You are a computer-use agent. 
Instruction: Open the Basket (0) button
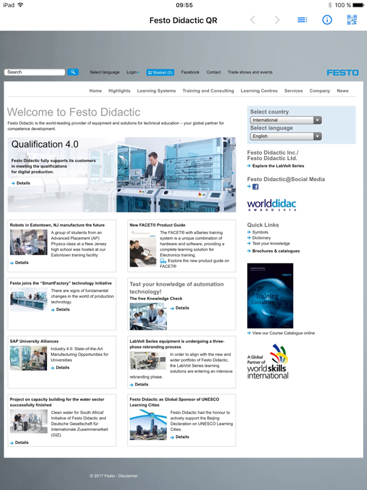click(x=160, y=72)
